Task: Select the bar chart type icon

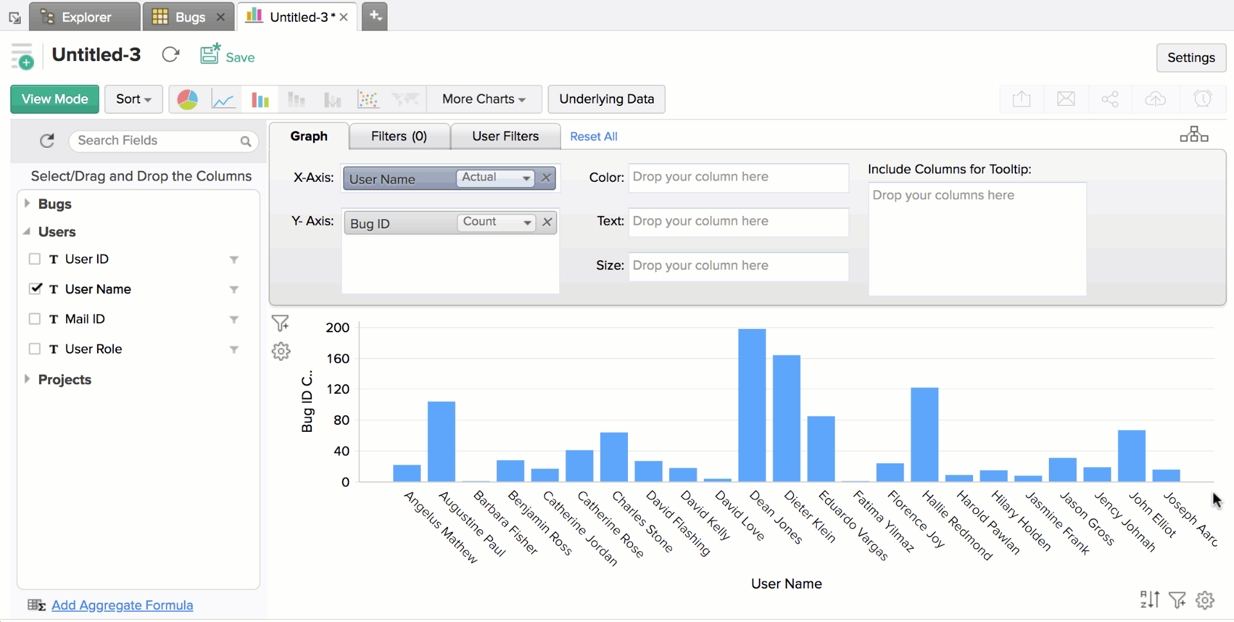Action: click(x=260, y=100)
